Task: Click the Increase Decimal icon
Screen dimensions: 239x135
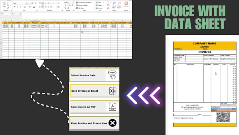Action: [65, 8]
